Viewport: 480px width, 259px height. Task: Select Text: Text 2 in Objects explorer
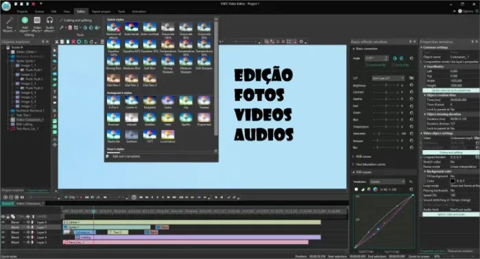(x=23, y=115)
